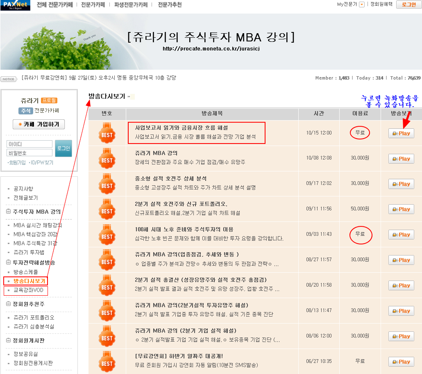
Task: Click the 비밀번호 password field
Action: tap(29, 153)
